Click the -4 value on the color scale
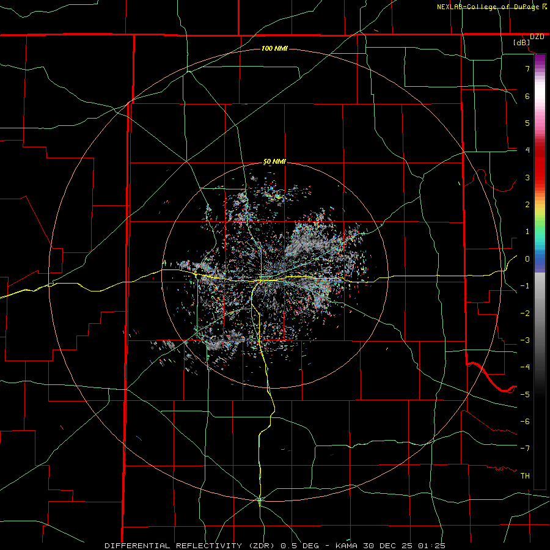This screenshot has width=550, height=550. 525,367
